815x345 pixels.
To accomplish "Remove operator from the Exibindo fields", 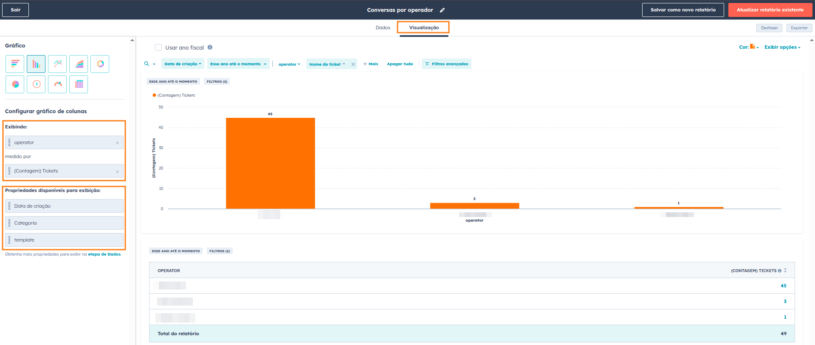I will [x=117, y=143].
